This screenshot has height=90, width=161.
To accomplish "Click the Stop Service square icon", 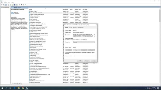I will [x=21, y=5].
